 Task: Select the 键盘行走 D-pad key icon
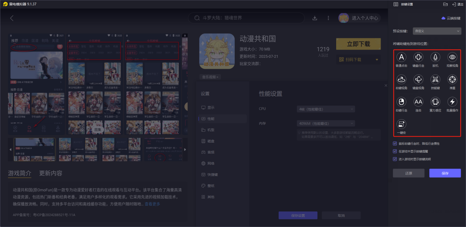[418, 57]
